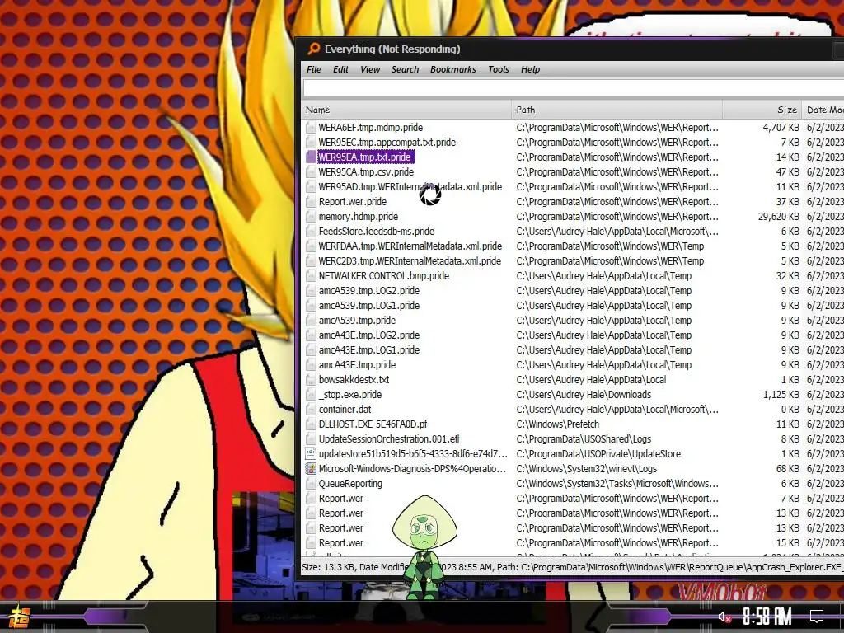Screen dimensions: 844x633
Task: Sort results by the Date Modified column
Action: [x=823, y=110]
